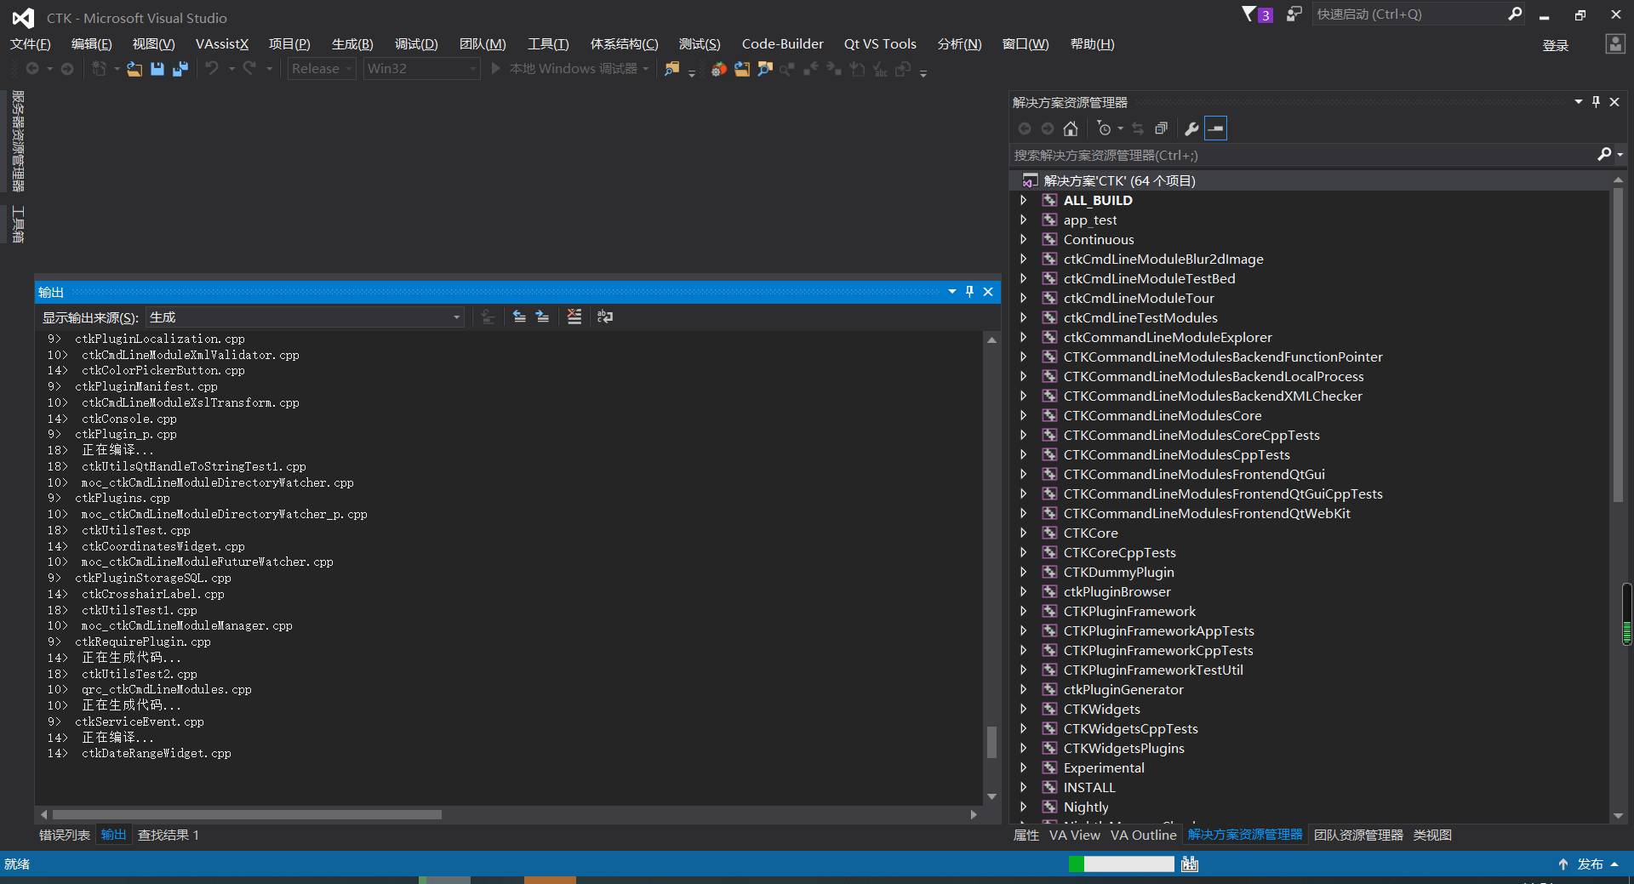Click the build progress bar in status bar
This screenshot has width=1634, height=884.
click(1122, 864)
